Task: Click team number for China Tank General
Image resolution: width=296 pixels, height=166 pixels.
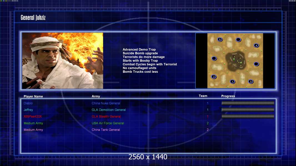Action: tap(208, 130)
